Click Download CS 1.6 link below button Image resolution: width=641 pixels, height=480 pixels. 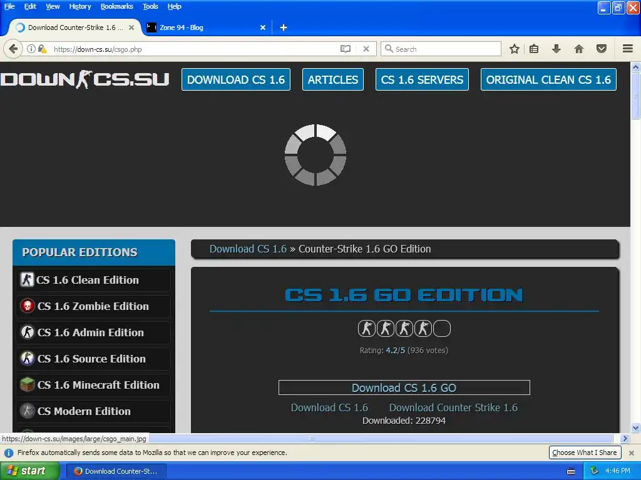point(329,407)
